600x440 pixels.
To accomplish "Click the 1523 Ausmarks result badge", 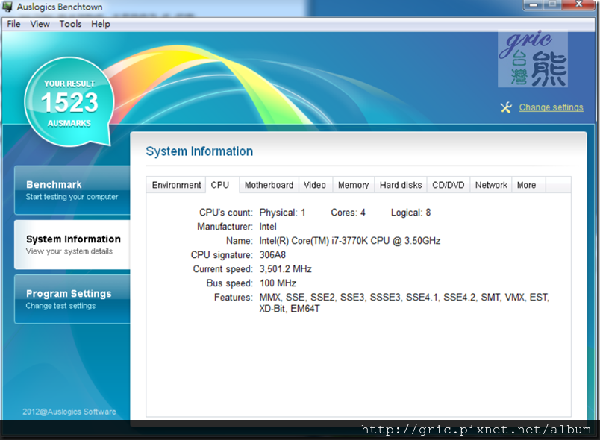I will pyautogui.click(x=69, y=102).
